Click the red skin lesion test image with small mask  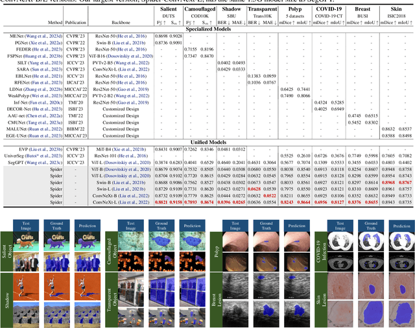[x=340, y=287]
